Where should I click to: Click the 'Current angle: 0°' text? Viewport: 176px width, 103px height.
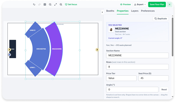coord(115,38)
